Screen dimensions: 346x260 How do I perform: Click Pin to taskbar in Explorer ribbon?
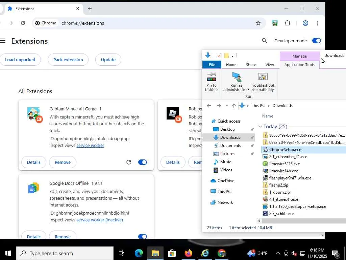[x=212, y=82]
